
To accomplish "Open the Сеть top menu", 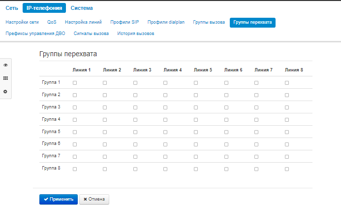I will pyautogui.click(x=12, y=8).
